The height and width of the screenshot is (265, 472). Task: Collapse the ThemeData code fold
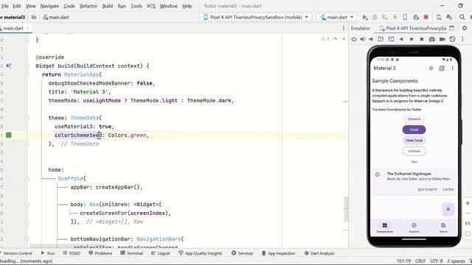coord(27,118)
